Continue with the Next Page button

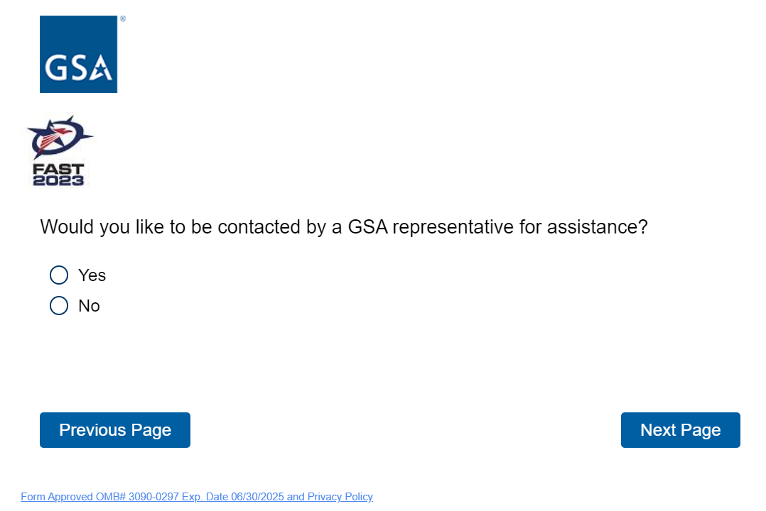point(680,430)
